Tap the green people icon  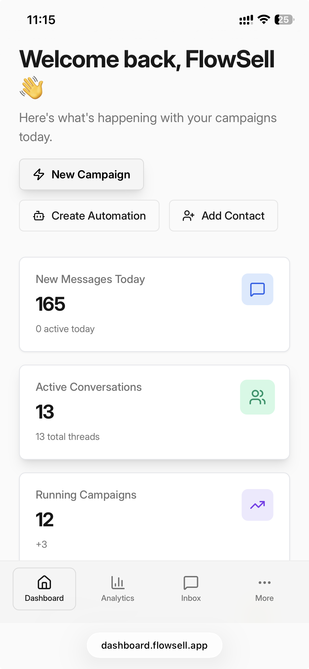point(257,397)
